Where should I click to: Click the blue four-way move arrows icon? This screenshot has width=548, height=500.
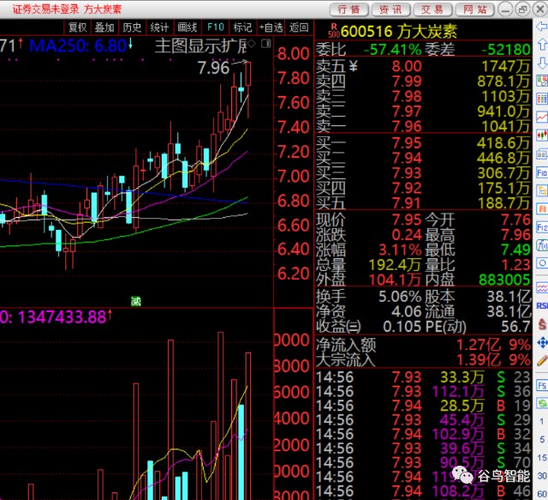click(542, 342)
